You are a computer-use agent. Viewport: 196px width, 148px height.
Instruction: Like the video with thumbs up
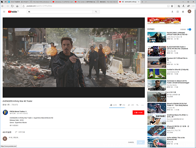[111, 105]
